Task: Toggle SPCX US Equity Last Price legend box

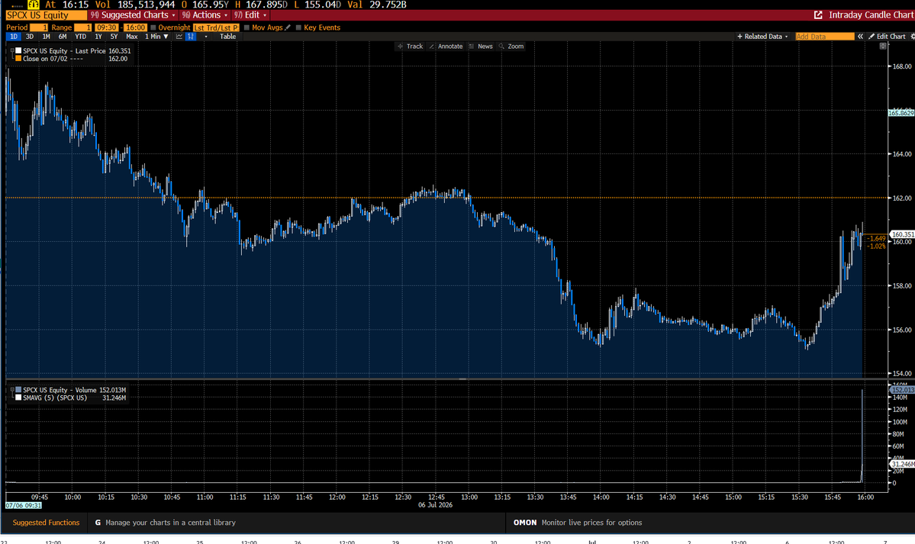Action: point(18,51)
